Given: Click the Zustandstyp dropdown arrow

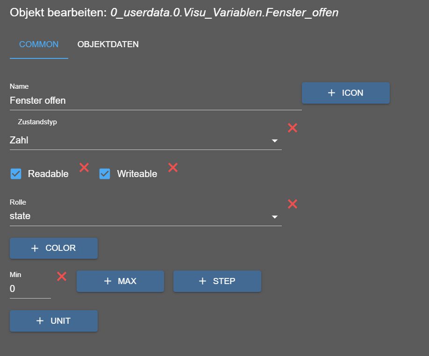Looking at the screenshot, I should (x=275, y=141).
